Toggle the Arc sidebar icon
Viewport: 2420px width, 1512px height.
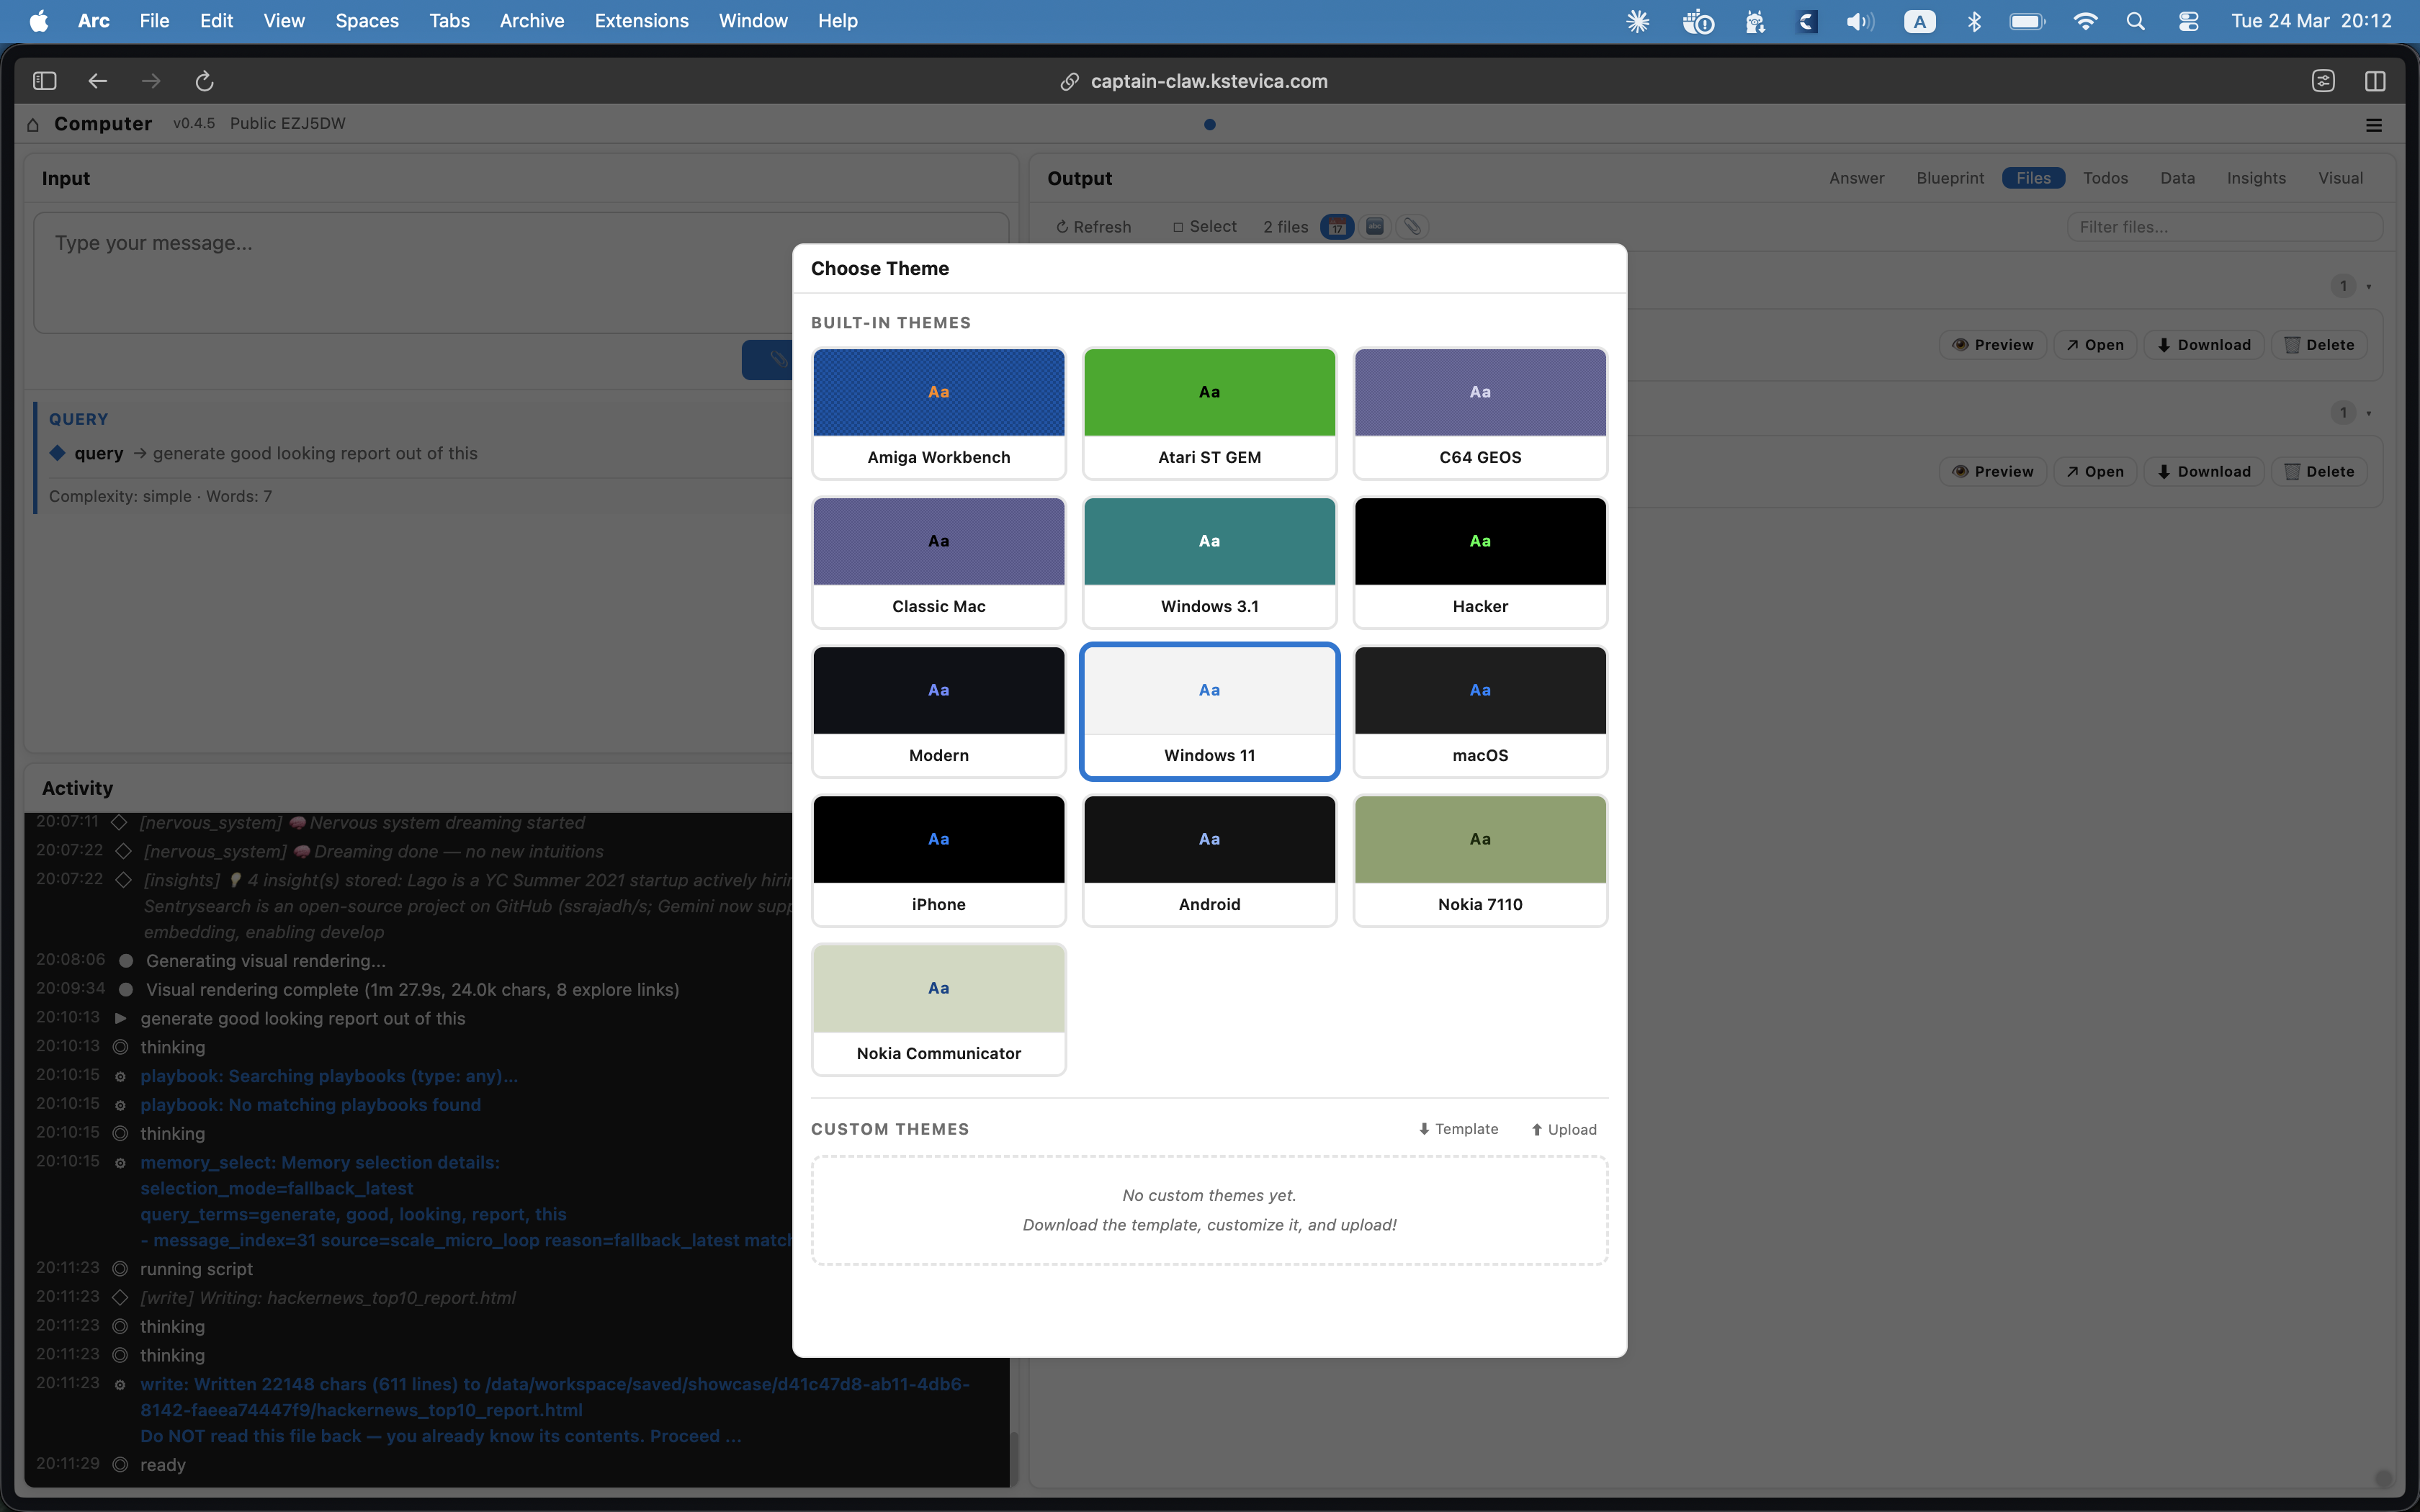(x=44, y=81)
